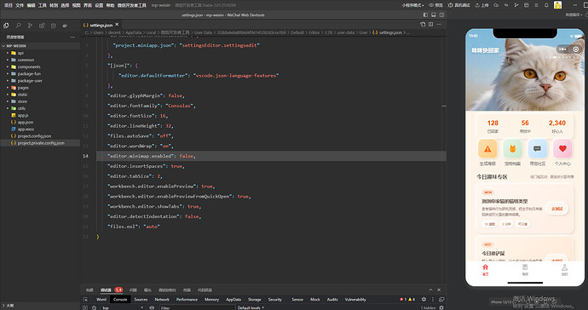
Task: Open the Explorer view in the activity bar
Action: (x=6, y=26)
